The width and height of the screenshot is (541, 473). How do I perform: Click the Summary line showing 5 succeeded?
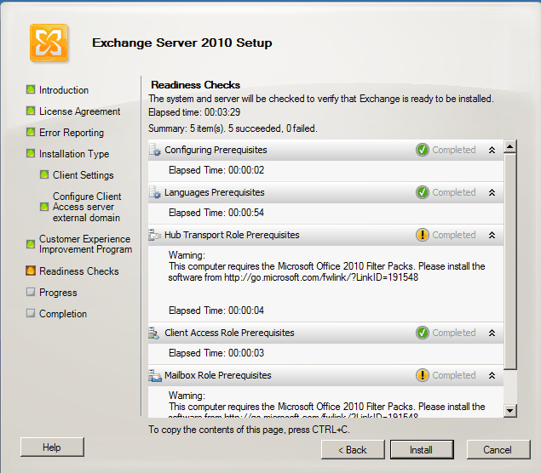(233, 128)
